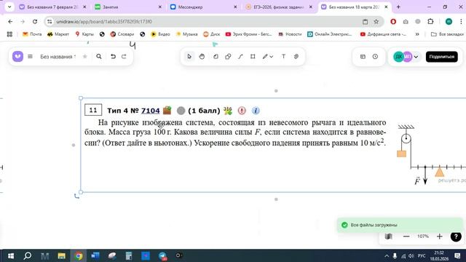The height and width of the screenshot is (262, 466).
Task: Open Word from the taskbar
Action: coord(95,255)
